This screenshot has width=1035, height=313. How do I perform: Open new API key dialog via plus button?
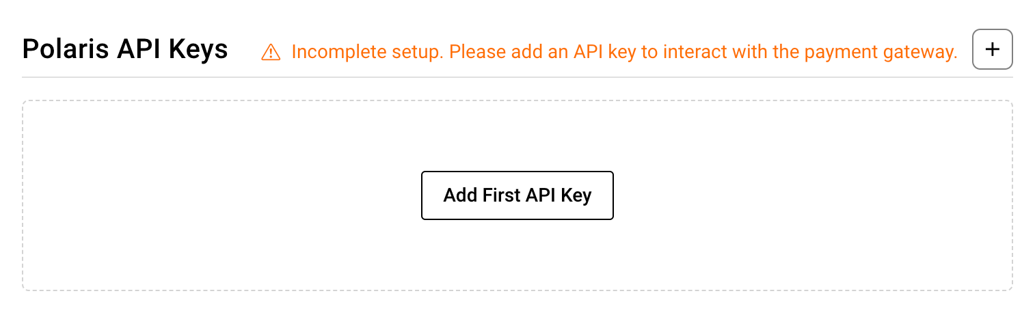(992, 49)
